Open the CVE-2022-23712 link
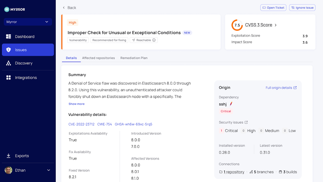The width and height of the screenshot is (323, 182). click(81, 124)
